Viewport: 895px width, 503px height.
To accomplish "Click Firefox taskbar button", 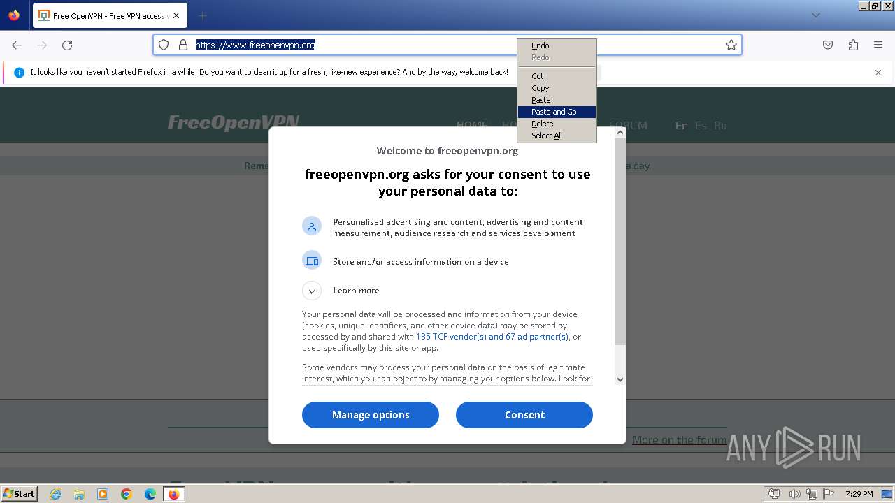I will tap(174, 494).
